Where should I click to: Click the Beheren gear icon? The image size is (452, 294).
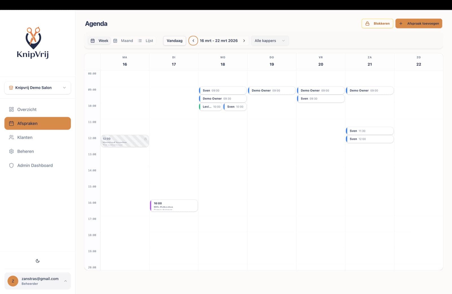pyautogui.click(x=11, y=151)
